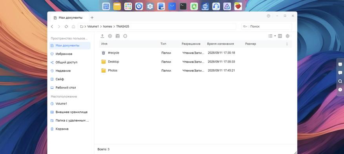Click the search magnifier on desktop side panel
This screenshot has height=154, width=344.
pyautogui.click(x=340, y=81)
